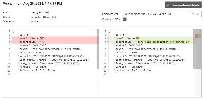Open the Compare with dropdown chevron
204x100 pixels.
pos(198,14)
